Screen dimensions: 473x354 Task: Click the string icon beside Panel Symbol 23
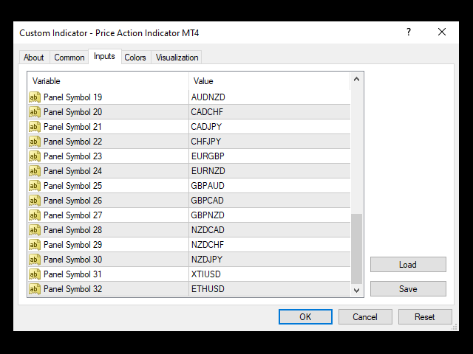pos(35,156)
